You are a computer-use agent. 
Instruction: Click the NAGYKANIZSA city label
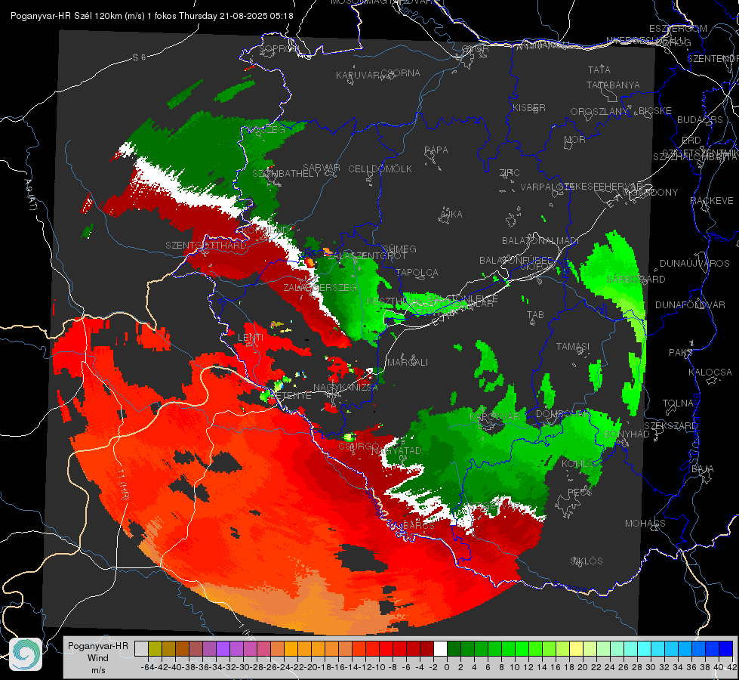(x=346, y=388)
